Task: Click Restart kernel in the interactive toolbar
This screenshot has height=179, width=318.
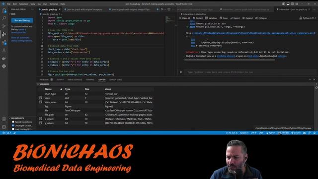Action: (x=198, y=18)
